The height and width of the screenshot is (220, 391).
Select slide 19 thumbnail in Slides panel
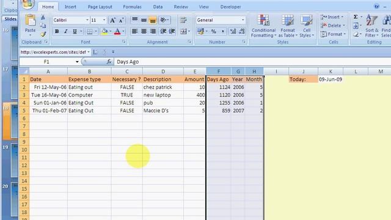15,160
